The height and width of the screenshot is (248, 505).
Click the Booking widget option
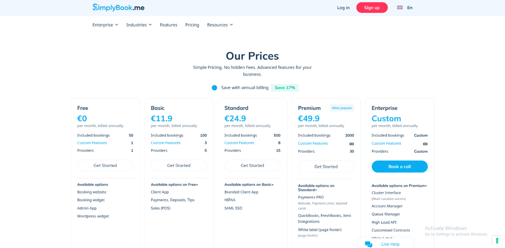91,200
